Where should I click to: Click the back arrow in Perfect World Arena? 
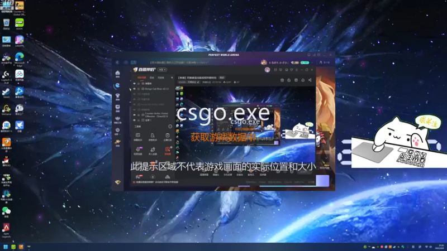(117, 62)
